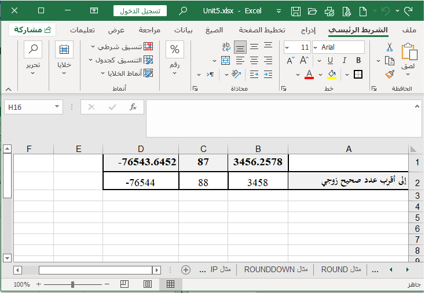425x293 pixels.
Task: Toggle Underline formatting
Action: (331, 60)
